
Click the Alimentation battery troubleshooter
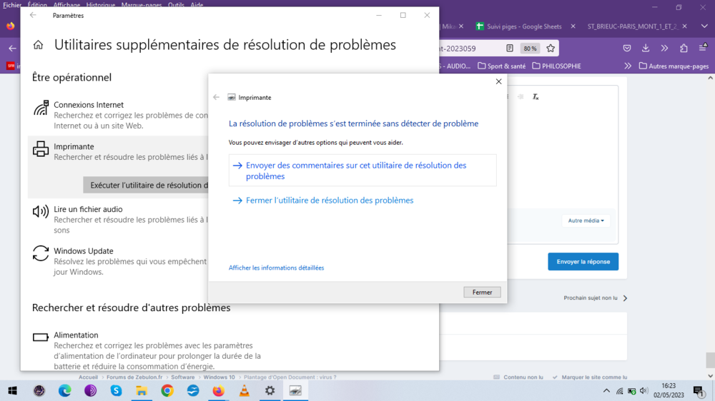point(76,335)
